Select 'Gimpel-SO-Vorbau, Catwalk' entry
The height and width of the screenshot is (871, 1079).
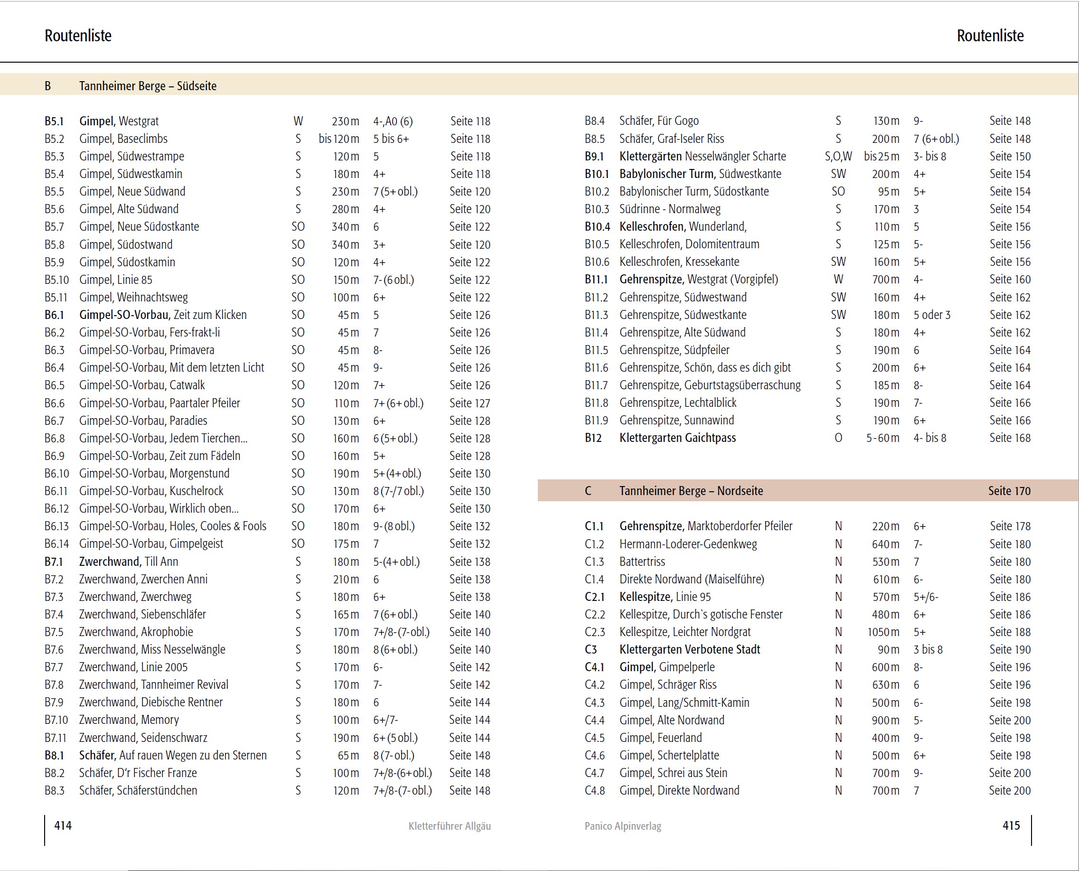click(142, 385)
